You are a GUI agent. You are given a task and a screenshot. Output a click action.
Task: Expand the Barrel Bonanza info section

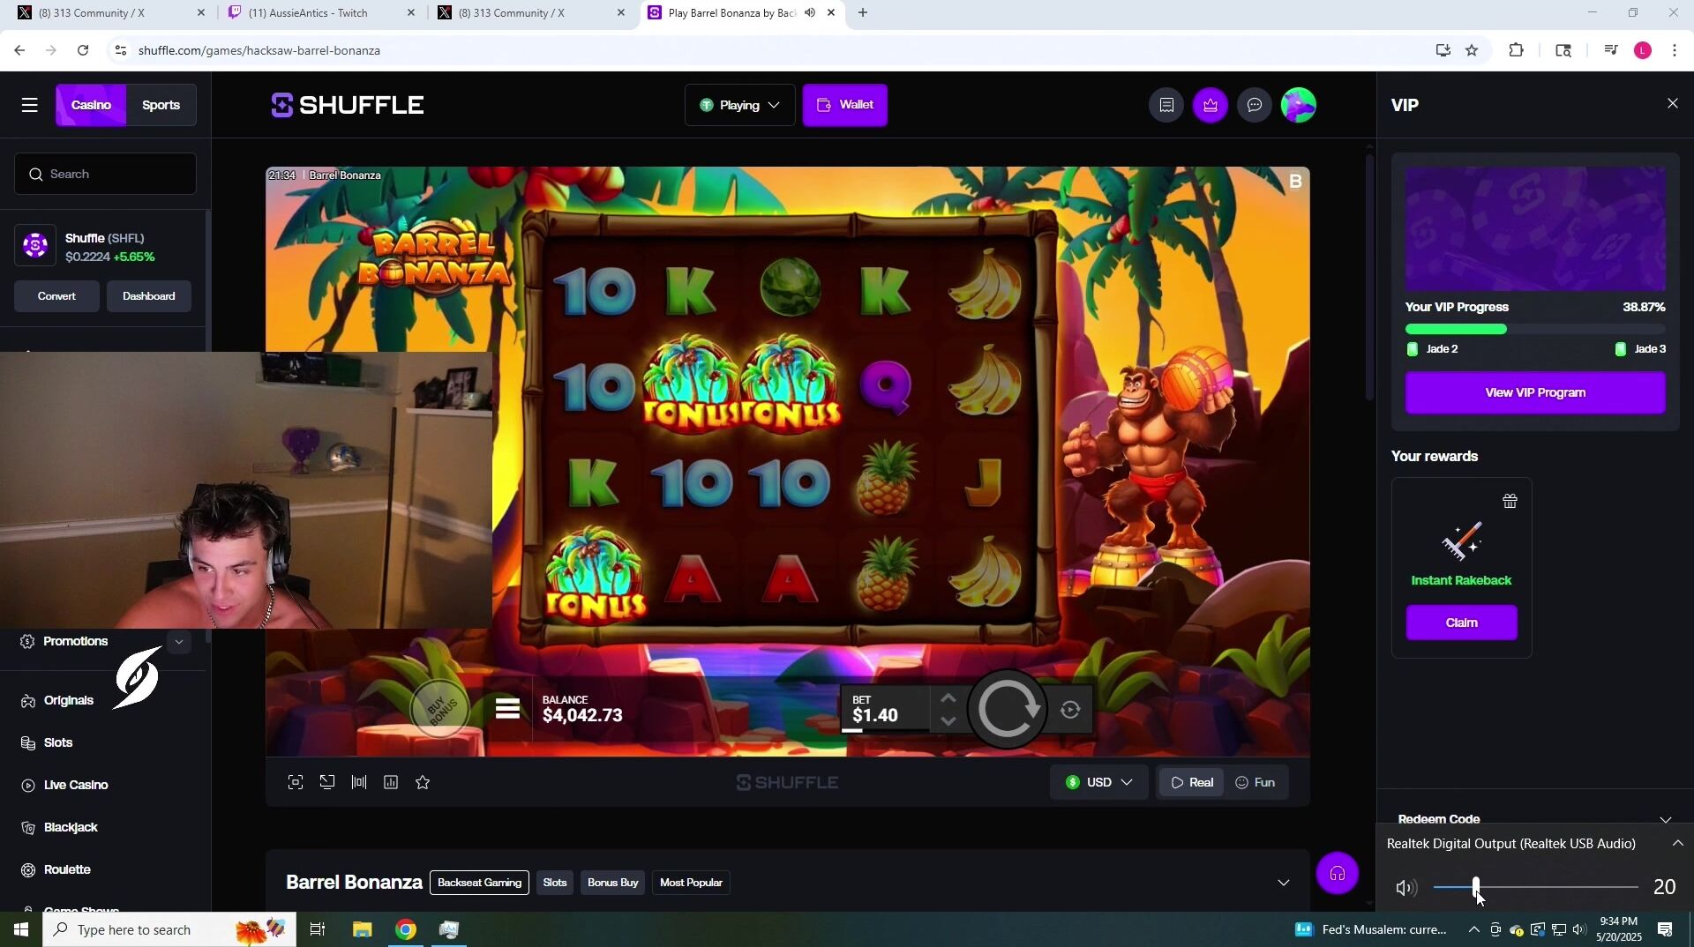tap(1284, 884)
